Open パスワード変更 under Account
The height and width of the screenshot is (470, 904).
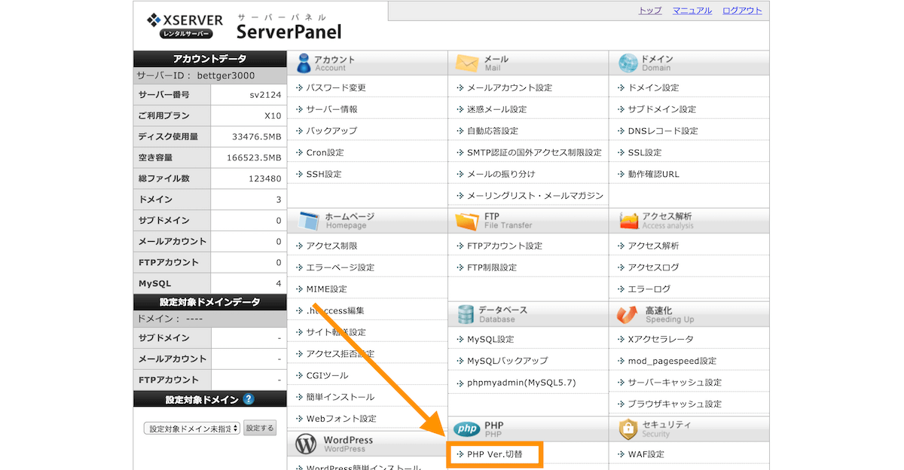point(335,88)
